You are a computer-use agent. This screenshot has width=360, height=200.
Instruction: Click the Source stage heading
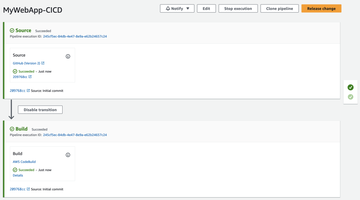coord(23,30)
